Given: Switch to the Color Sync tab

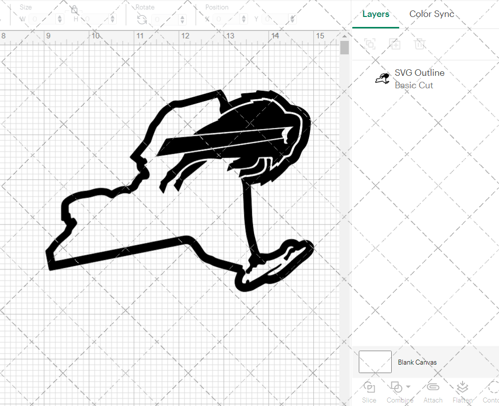Looking at the screenshot, I should point(431,14).
